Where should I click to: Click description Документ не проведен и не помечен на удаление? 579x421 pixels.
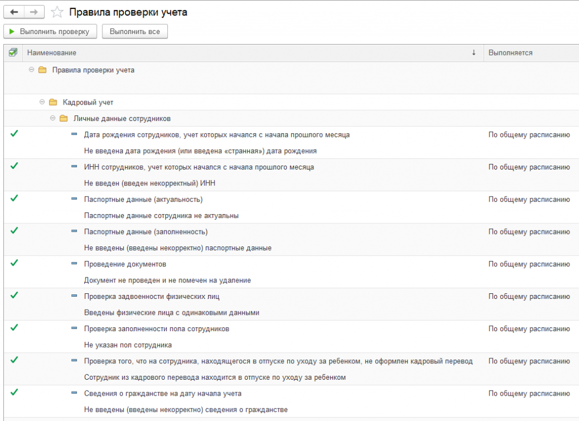pyautogui.click(x=167, y=280)
